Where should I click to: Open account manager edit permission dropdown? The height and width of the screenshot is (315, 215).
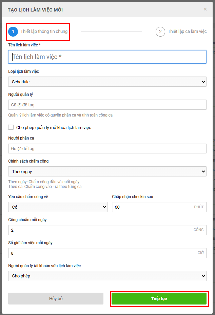click(x=107, y=276)
